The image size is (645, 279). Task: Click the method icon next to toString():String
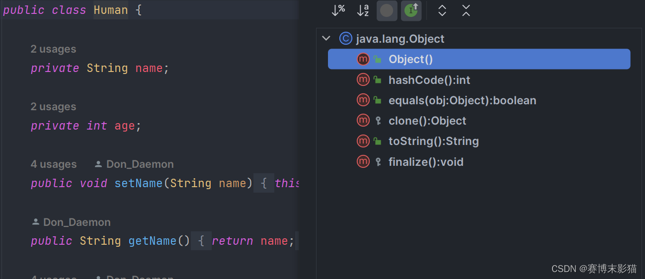coord(363,141)
